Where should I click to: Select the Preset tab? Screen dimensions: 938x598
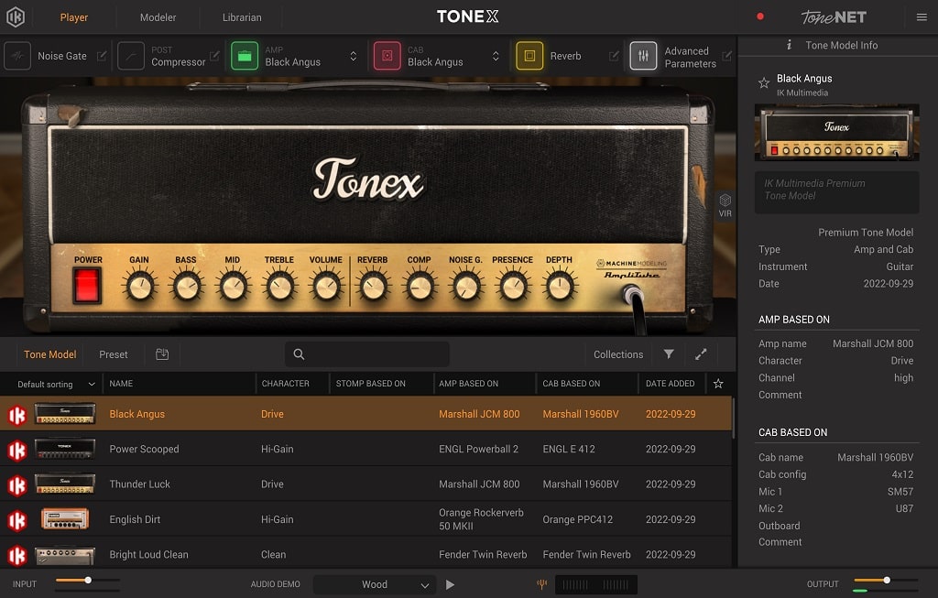click(x=113, y=354)
